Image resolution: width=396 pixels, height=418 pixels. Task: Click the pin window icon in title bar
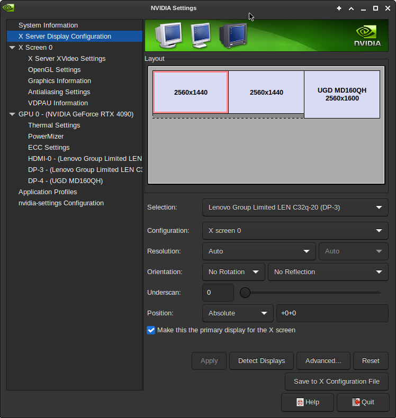(x=339, y=8)
